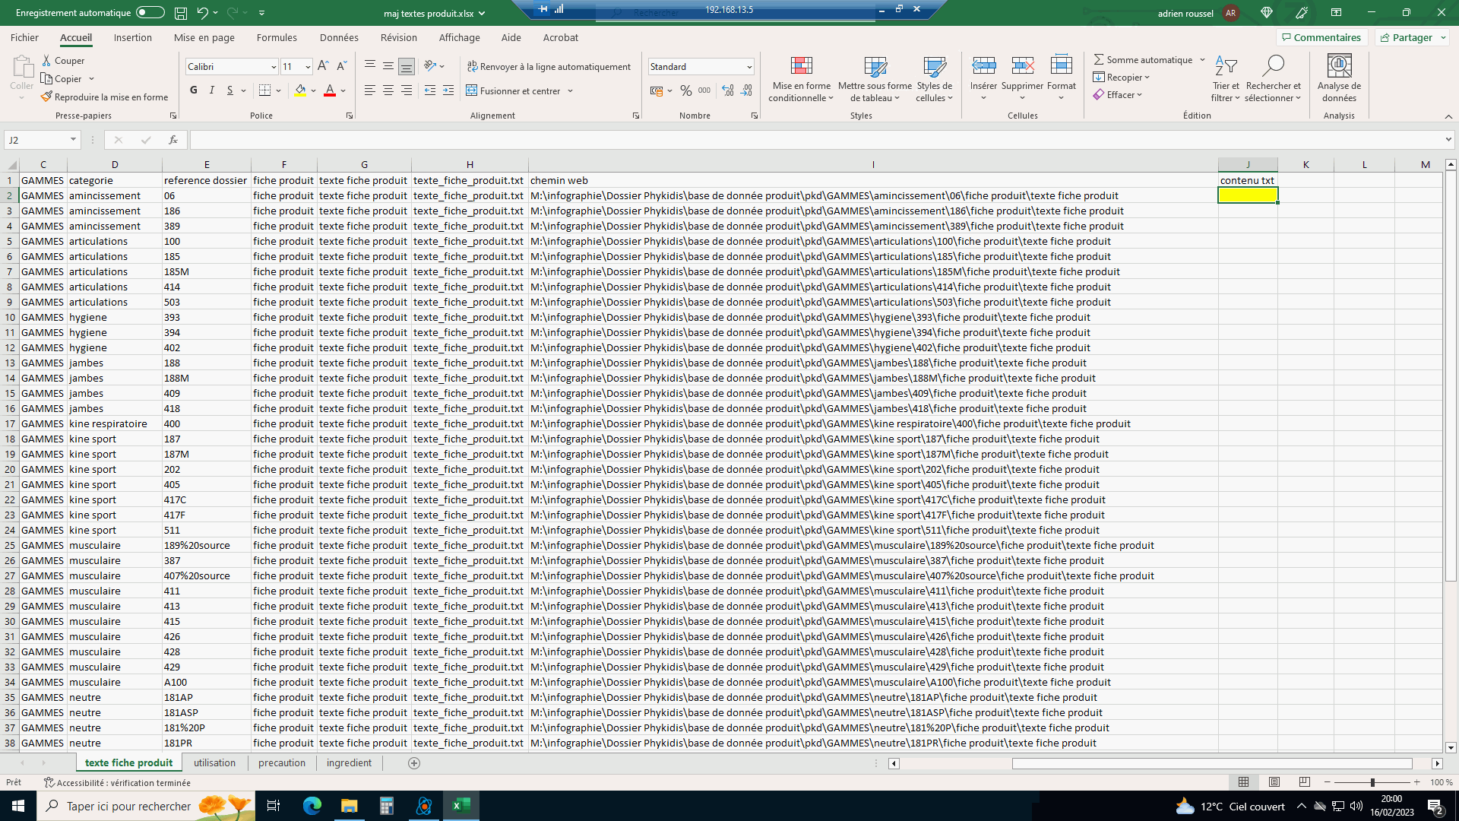The image size is (1459, 821).
Task: Click the Bold formatting icon
Action: (194, 90)
